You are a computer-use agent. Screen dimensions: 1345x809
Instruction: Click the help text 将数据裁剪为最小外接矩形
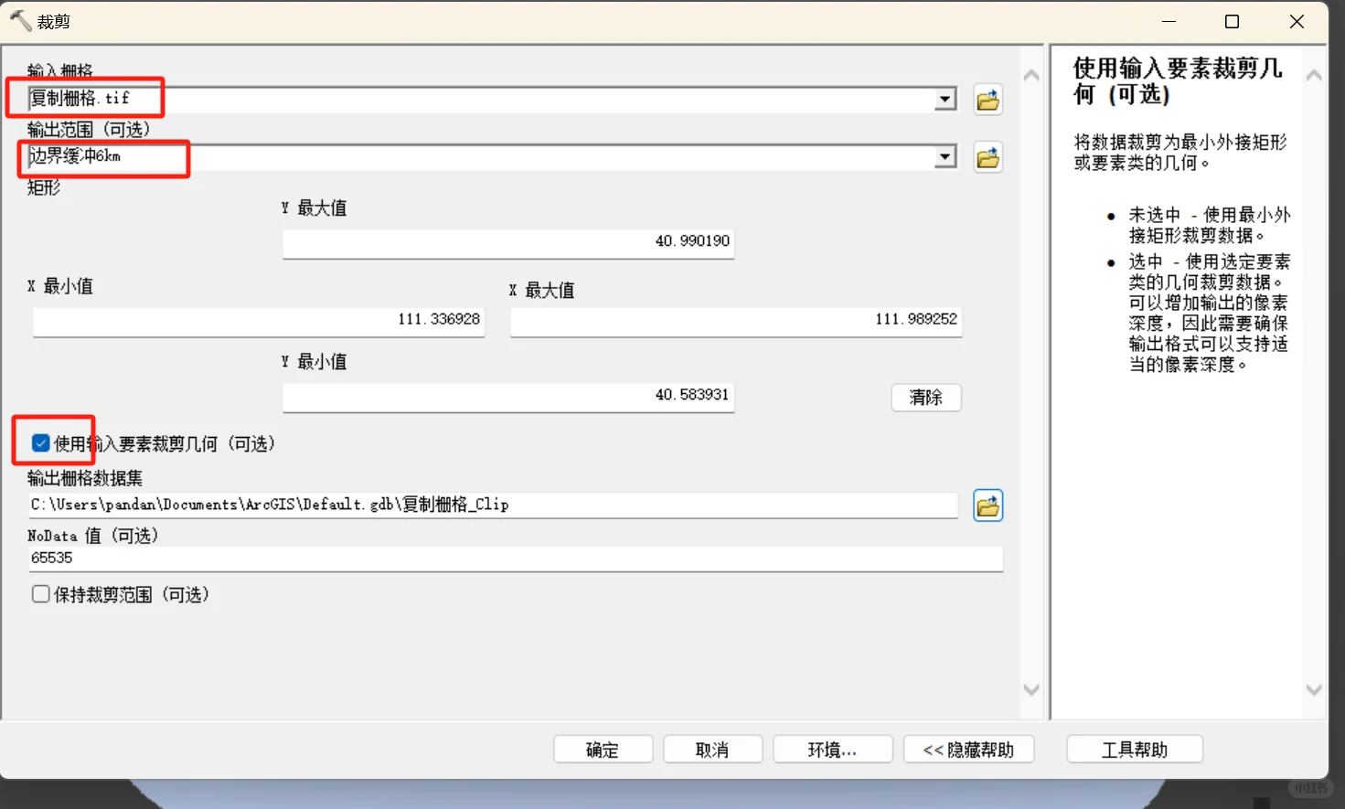1180,153
